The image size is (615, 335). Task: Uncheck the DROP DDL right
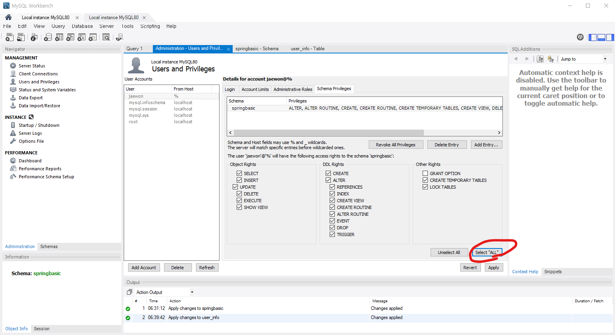point(332,228)
